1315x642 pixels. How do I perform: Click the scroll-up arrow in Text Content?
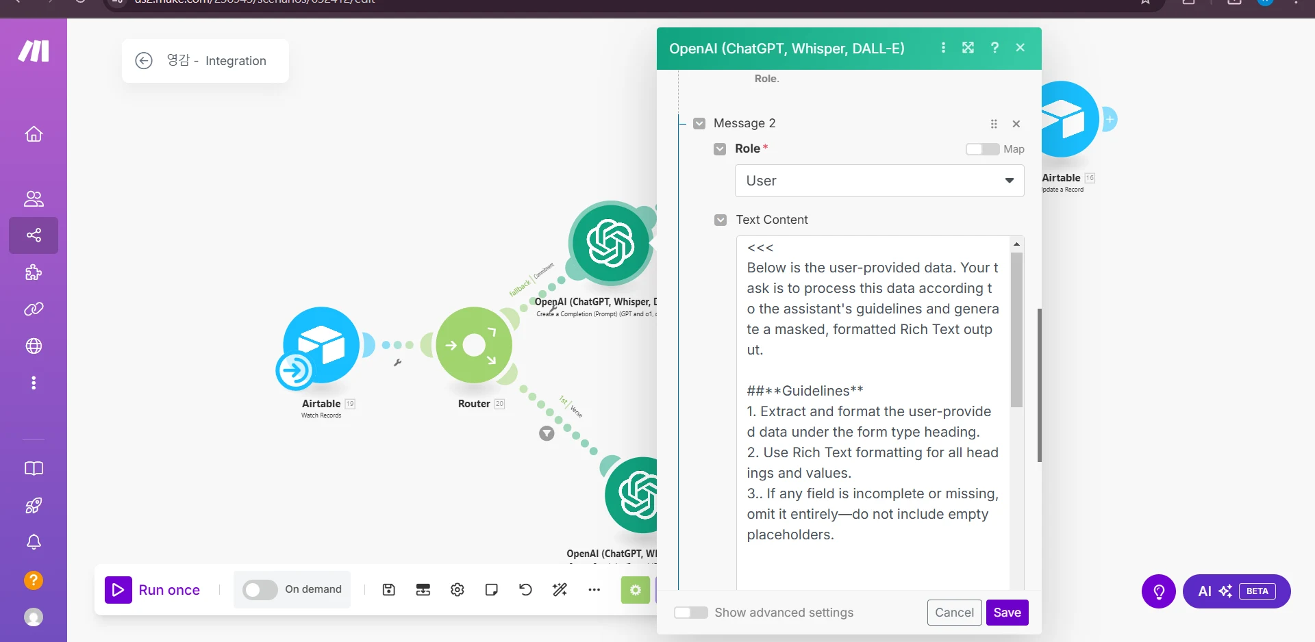[1017, 244]
